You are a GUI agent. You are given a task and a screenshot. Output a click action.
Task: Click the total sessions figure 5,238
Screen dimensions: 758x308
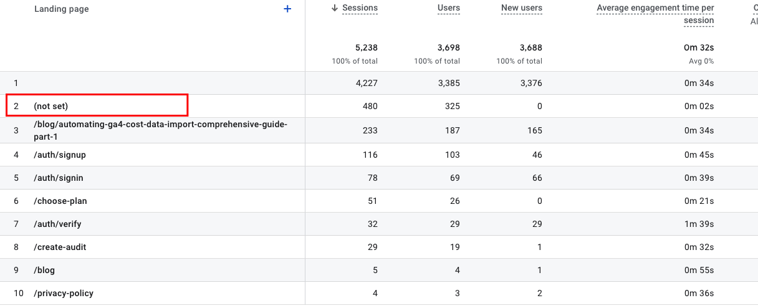[x=365, y=47]
